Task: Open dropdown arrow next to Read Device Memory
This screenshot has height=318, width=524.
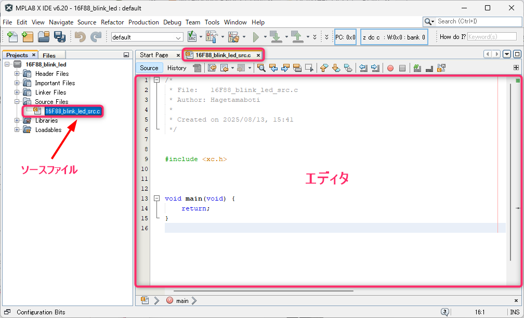Action: [308, 37]
